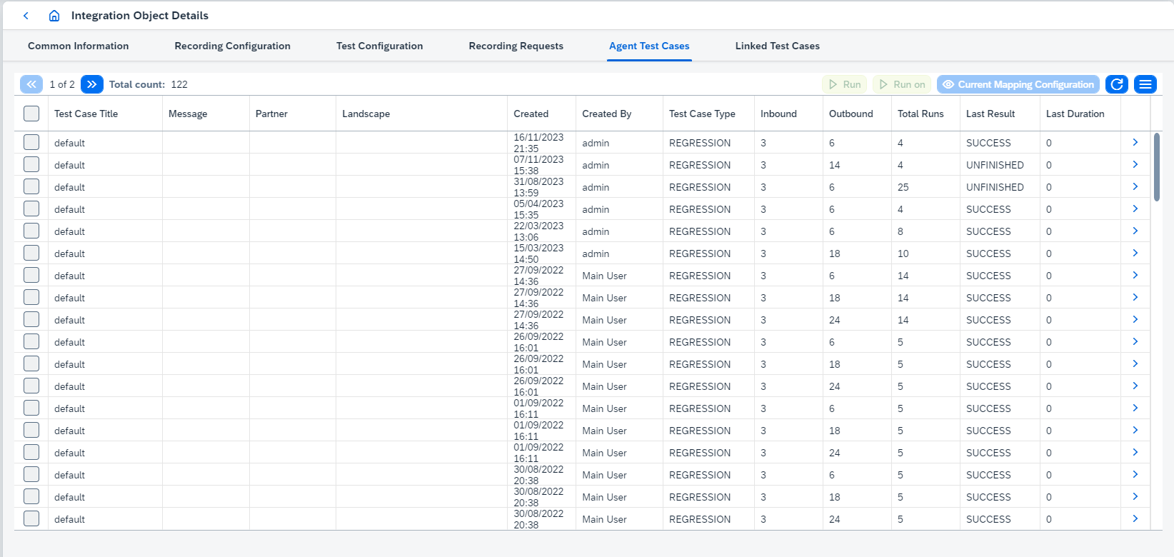Check the 01/09/2022 row with Outbound 6
This screenshot has height=557, width=1174.
pos(31,408)
